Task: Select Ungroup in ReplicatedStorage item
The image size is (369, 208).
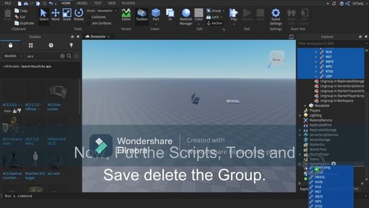Action: click(x=342, y=81)
